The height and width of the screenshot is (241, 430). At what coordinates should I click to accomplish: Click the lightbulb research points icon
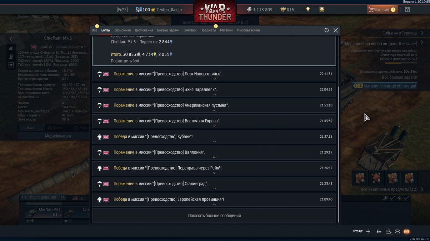point(308,10)
